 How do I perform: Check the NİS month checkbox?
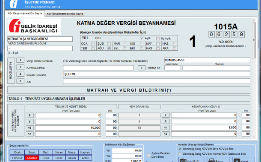tap(142, 43)
